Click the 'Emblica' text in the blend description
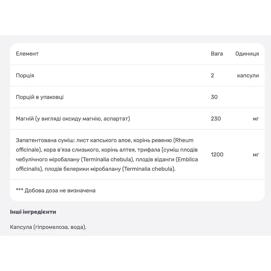This screenshot has width=271, height=271. point(188,159)
